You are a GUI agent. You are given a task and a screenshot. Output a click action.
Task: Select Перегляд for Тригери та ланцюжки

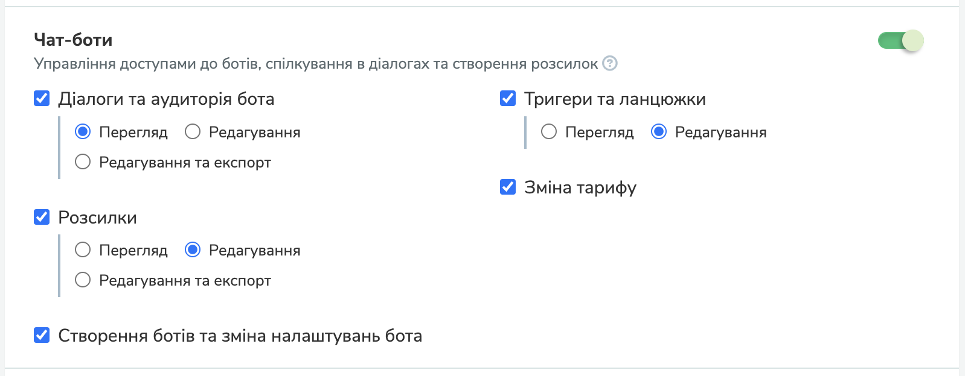click(548, 131)
